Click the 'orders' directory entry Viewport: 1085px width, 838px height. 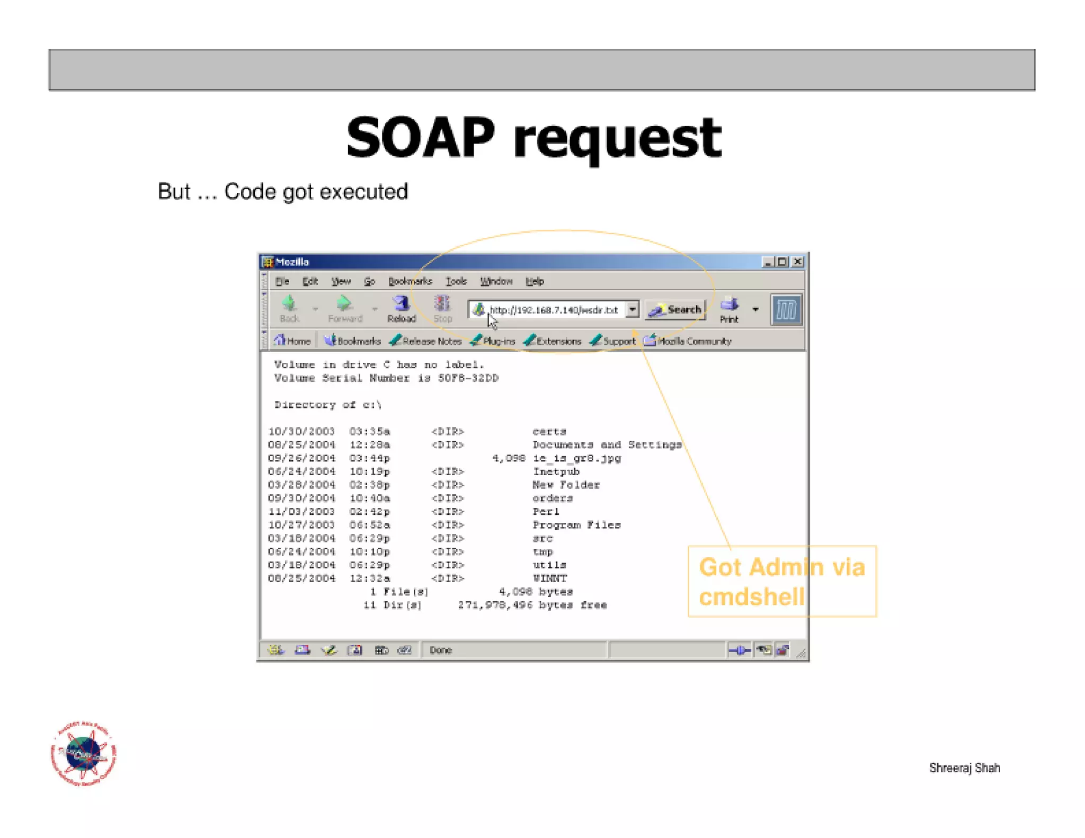pyautogui.click(x=553, y=498)
